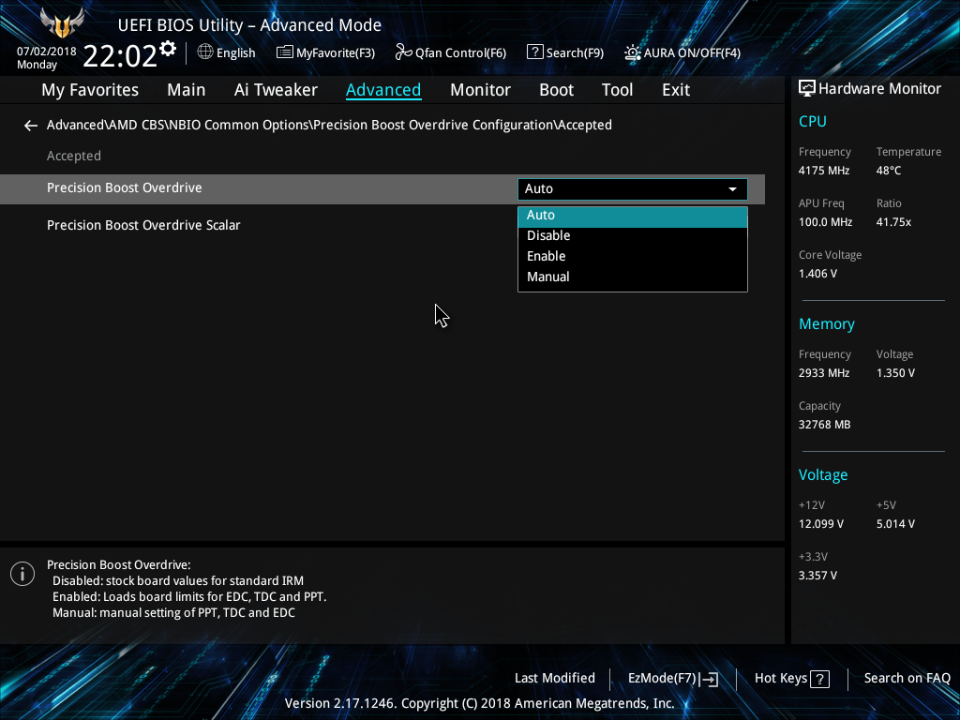Click the MyFavorite list icon
Screen dimensions: 960x720
(285, 52)
